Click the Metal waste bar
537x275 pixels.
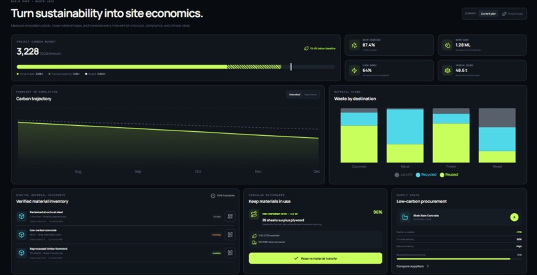pyautogui.click(x=405, y=135)
